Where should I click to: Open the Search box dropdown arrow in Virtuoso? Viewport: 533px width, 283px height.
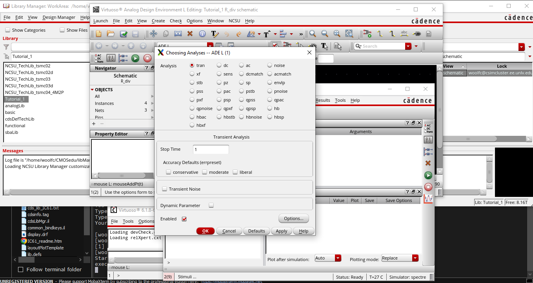408,46
